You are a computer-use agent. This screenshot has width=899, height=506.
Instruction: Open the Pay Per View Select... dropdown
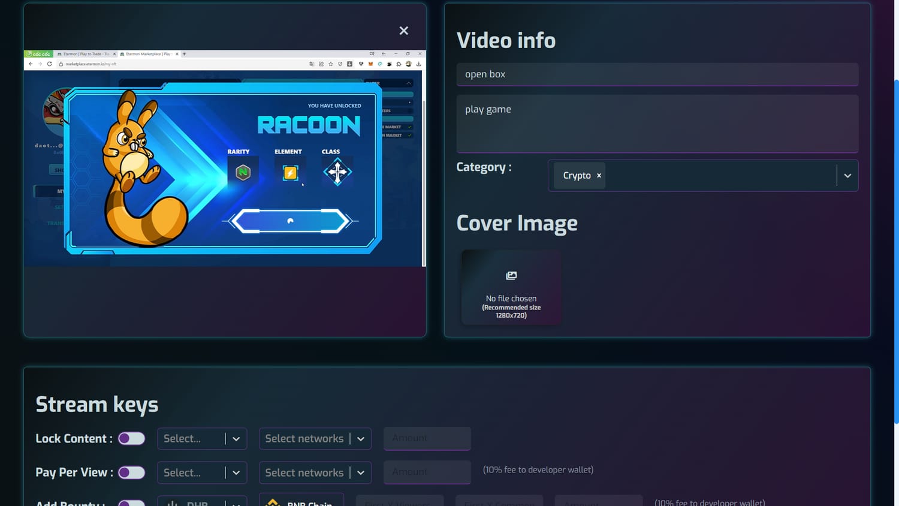pos(202,472)
